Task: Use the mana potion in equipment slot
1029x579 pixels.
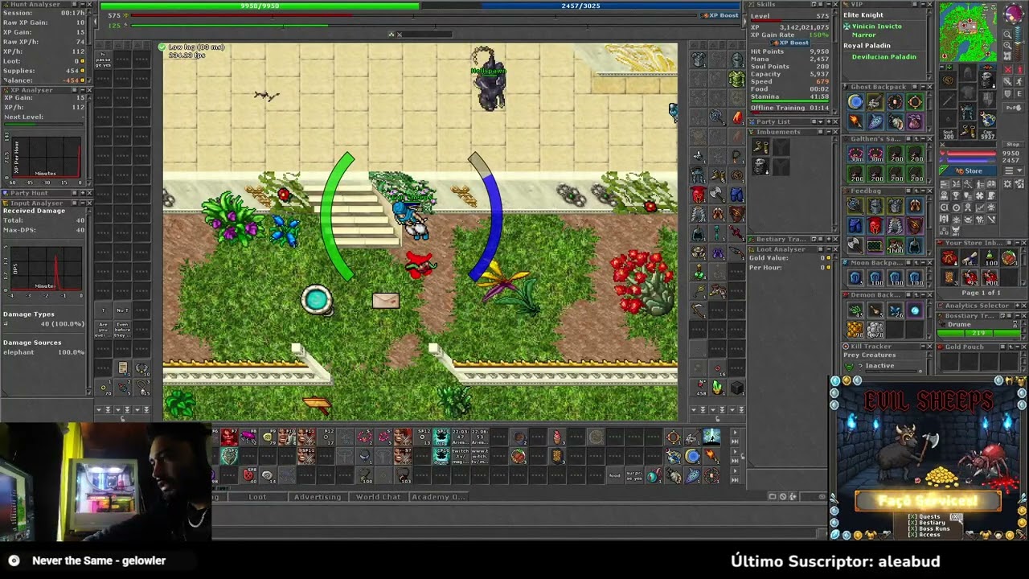Action: [988, 119]
